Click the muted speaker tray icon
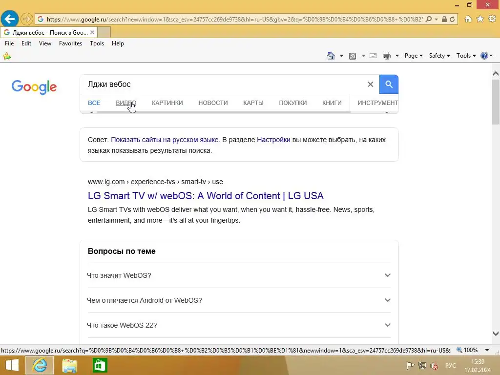 point(434,366)
